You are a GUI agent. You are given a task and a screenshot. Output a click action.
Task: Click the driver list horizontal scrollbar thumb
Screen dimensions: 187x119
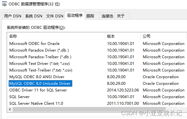click(x=89, y=109)
